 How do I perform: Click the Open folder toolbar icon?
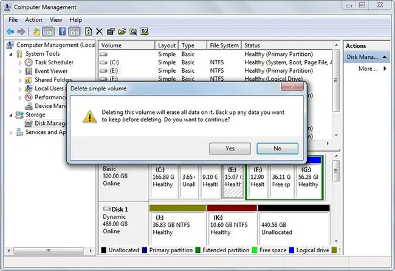122,32
